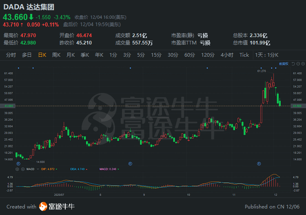Click the 最低价 value 42.980
The height and width of the screenshot is (215, 306).
pos(28,43)
